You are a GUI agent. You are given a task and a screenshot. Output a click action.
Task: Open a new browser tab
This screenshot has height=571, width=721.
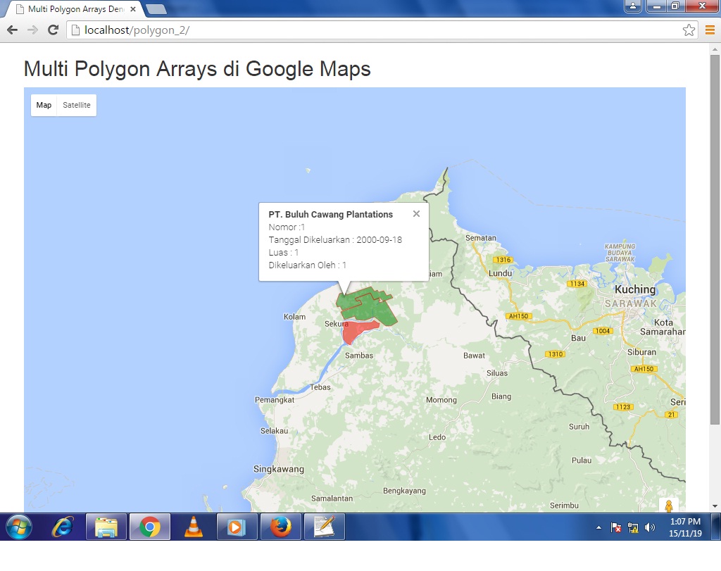[x=156, y=8]
